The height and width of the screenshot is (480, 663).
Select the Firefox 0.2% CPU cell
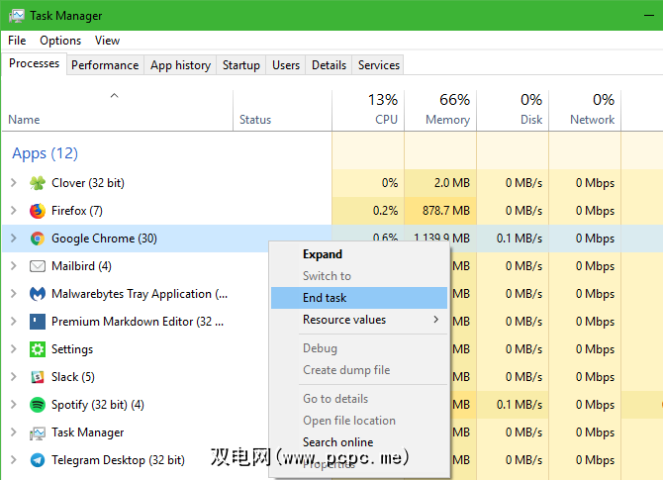368,211
